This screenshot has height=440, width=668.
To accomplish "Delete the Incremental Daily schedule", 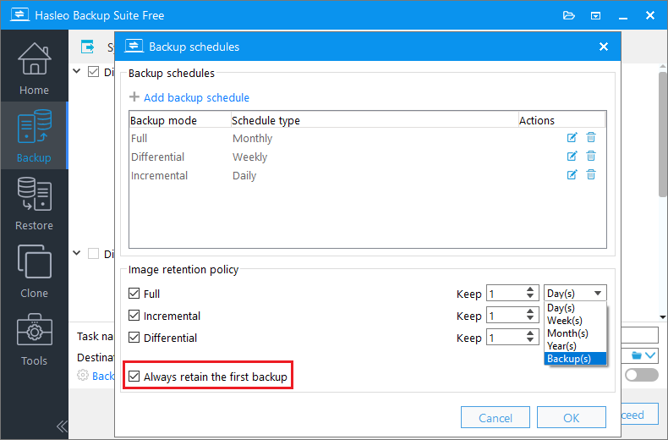I will (x=591, y=175).
